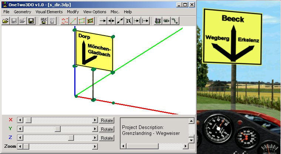The height and width of the screenshot is (154, 281).
Task: Click the Zoom slider thumb
Action: pyautogui.click(x=26, y=147)
